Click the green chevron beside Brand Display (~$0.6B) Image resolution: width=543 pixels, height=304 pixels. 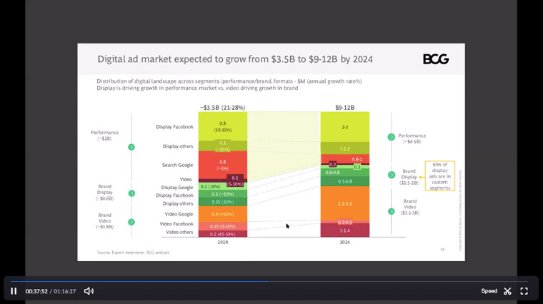pos(131,193)
